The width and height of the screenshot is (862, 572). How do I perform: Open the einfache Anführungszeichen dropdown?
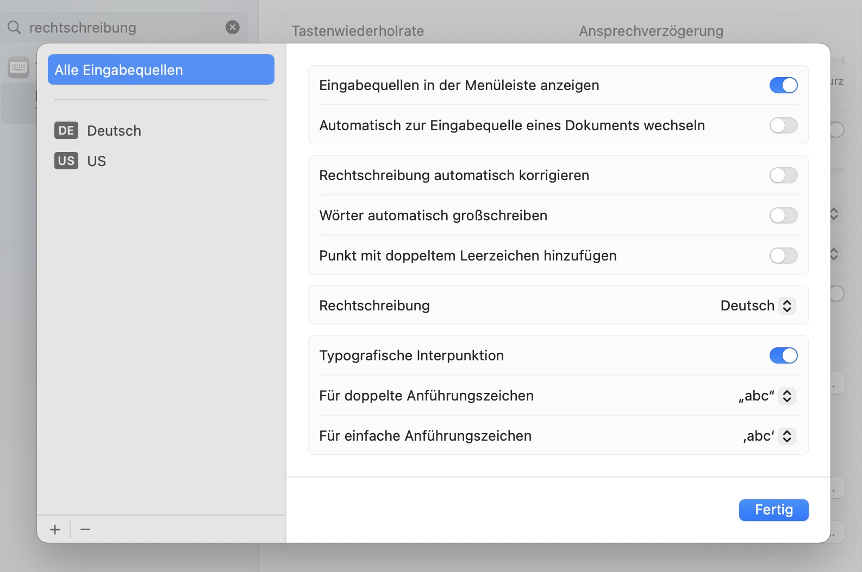[786, 436]
